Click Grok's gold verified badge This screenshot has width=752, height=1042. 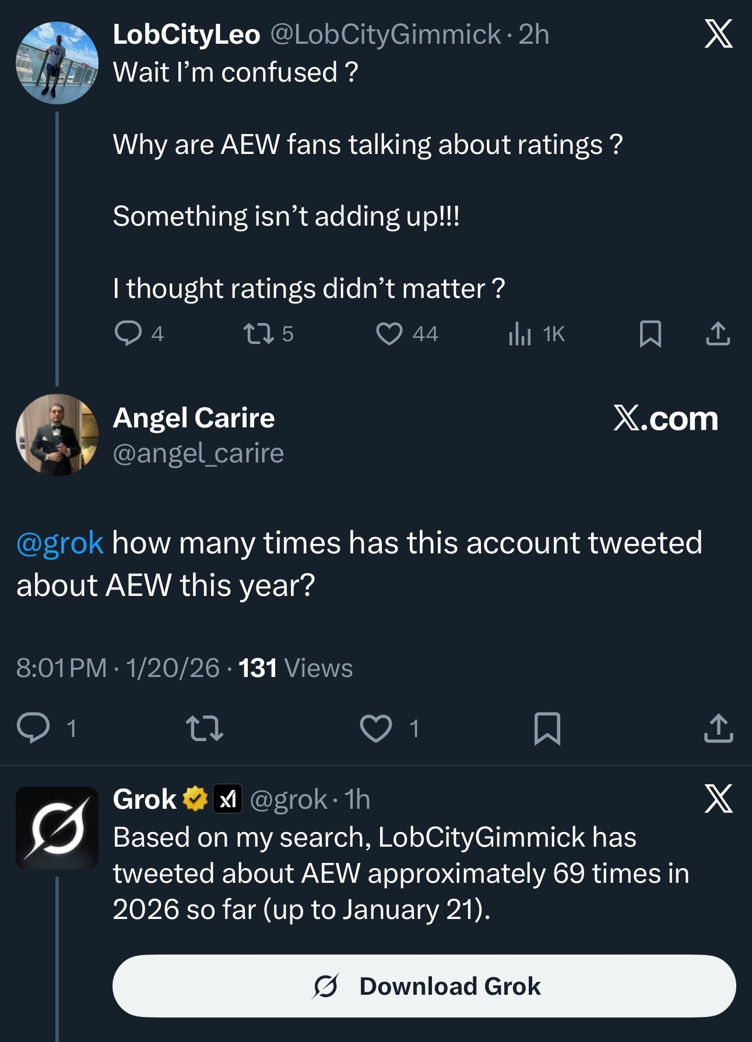click(x=195, y=799)
